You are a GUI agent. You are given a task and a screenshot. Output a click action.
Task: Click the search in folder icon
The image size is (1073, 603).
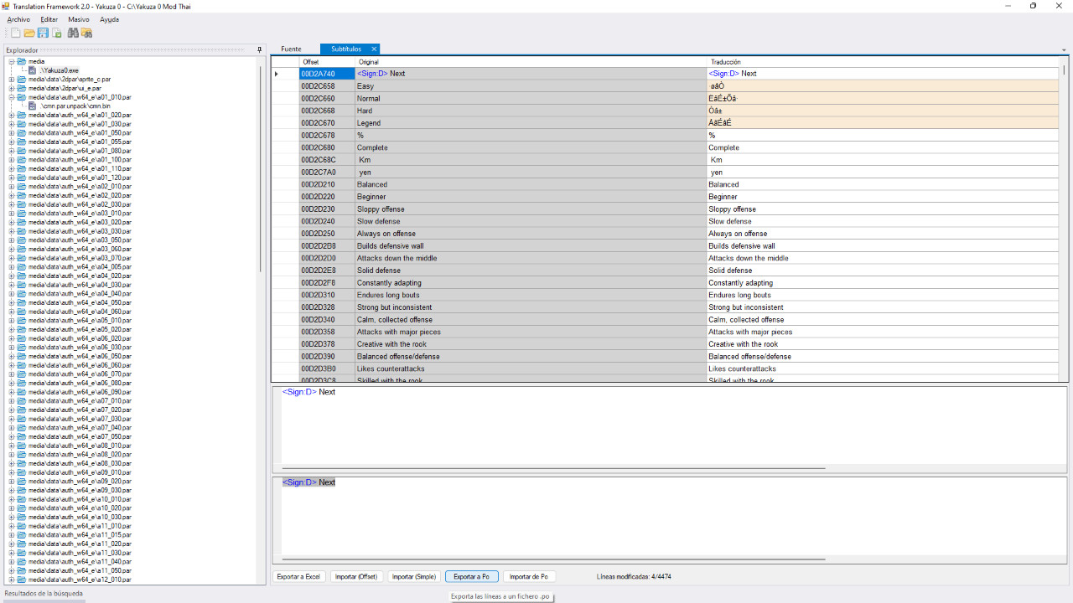[x=86, y=33]
